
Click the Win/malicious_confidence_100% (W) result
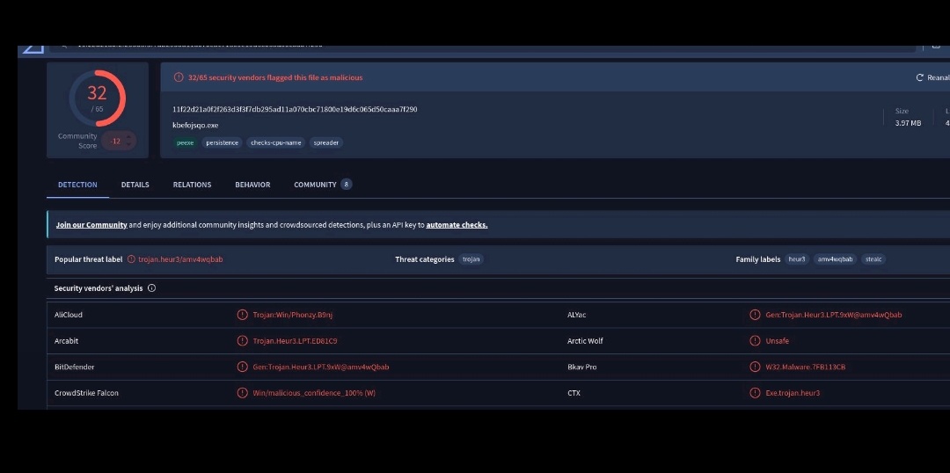(x=314, y=393)
